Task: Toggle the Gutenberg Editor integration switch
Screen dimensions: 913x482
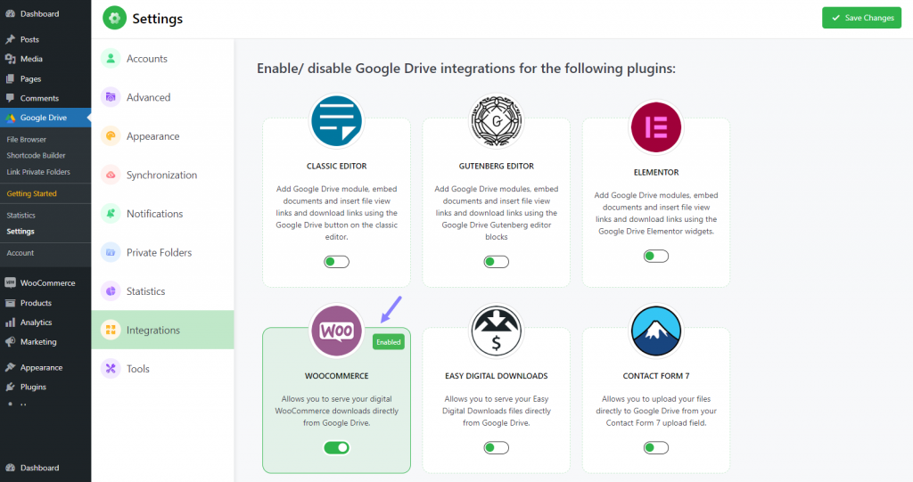Action: 496,262
